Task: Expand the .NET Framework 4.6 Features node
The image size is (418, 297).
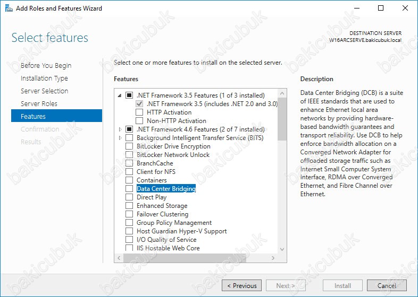Action: pyautogui.click(x=120, y=129)
